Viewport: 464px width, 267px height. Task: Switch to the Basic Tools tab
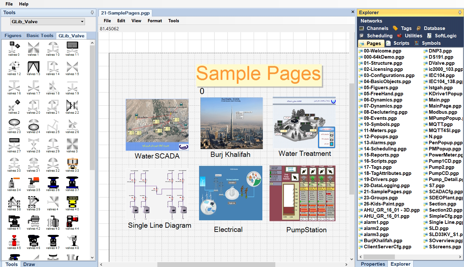pyautogui.click(x=40, y=35)
